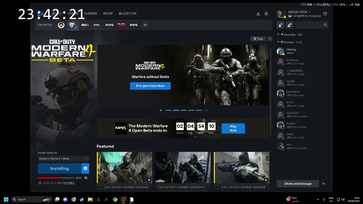
Task: Click the Add Friend icon
Action: [280, 25]
